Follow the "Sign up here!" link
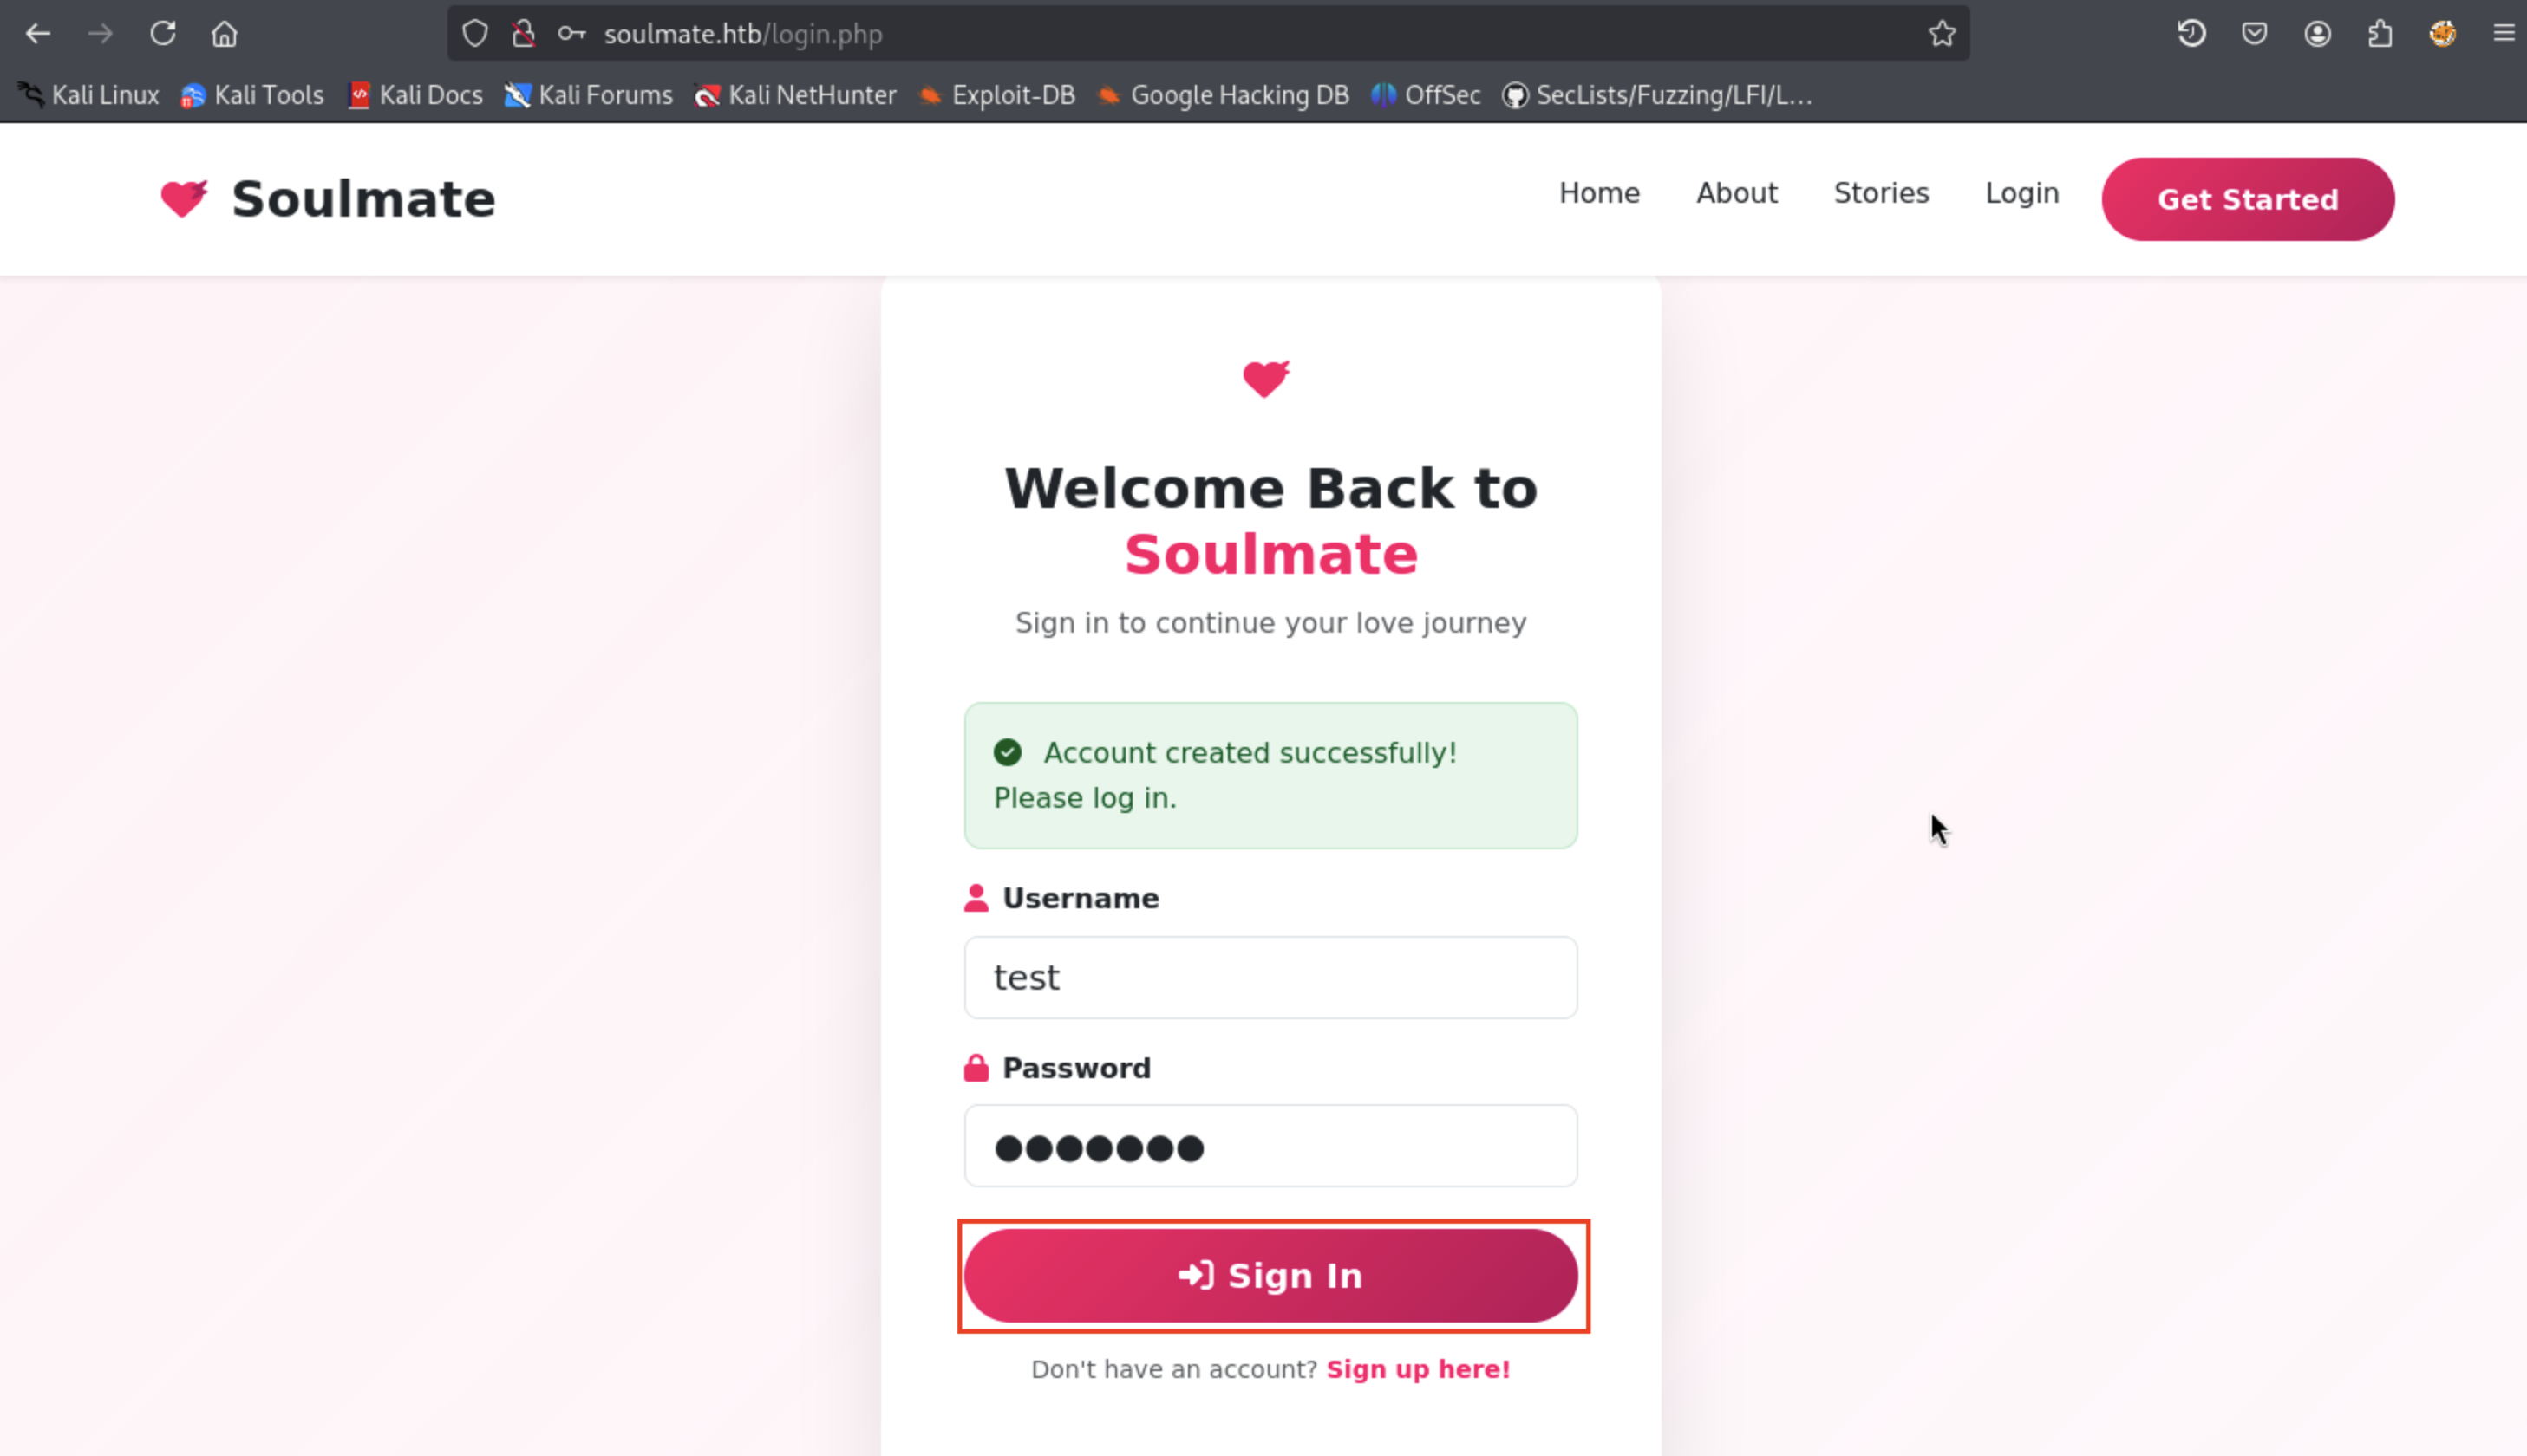2527x1456 pixels. (1418, 1369)
